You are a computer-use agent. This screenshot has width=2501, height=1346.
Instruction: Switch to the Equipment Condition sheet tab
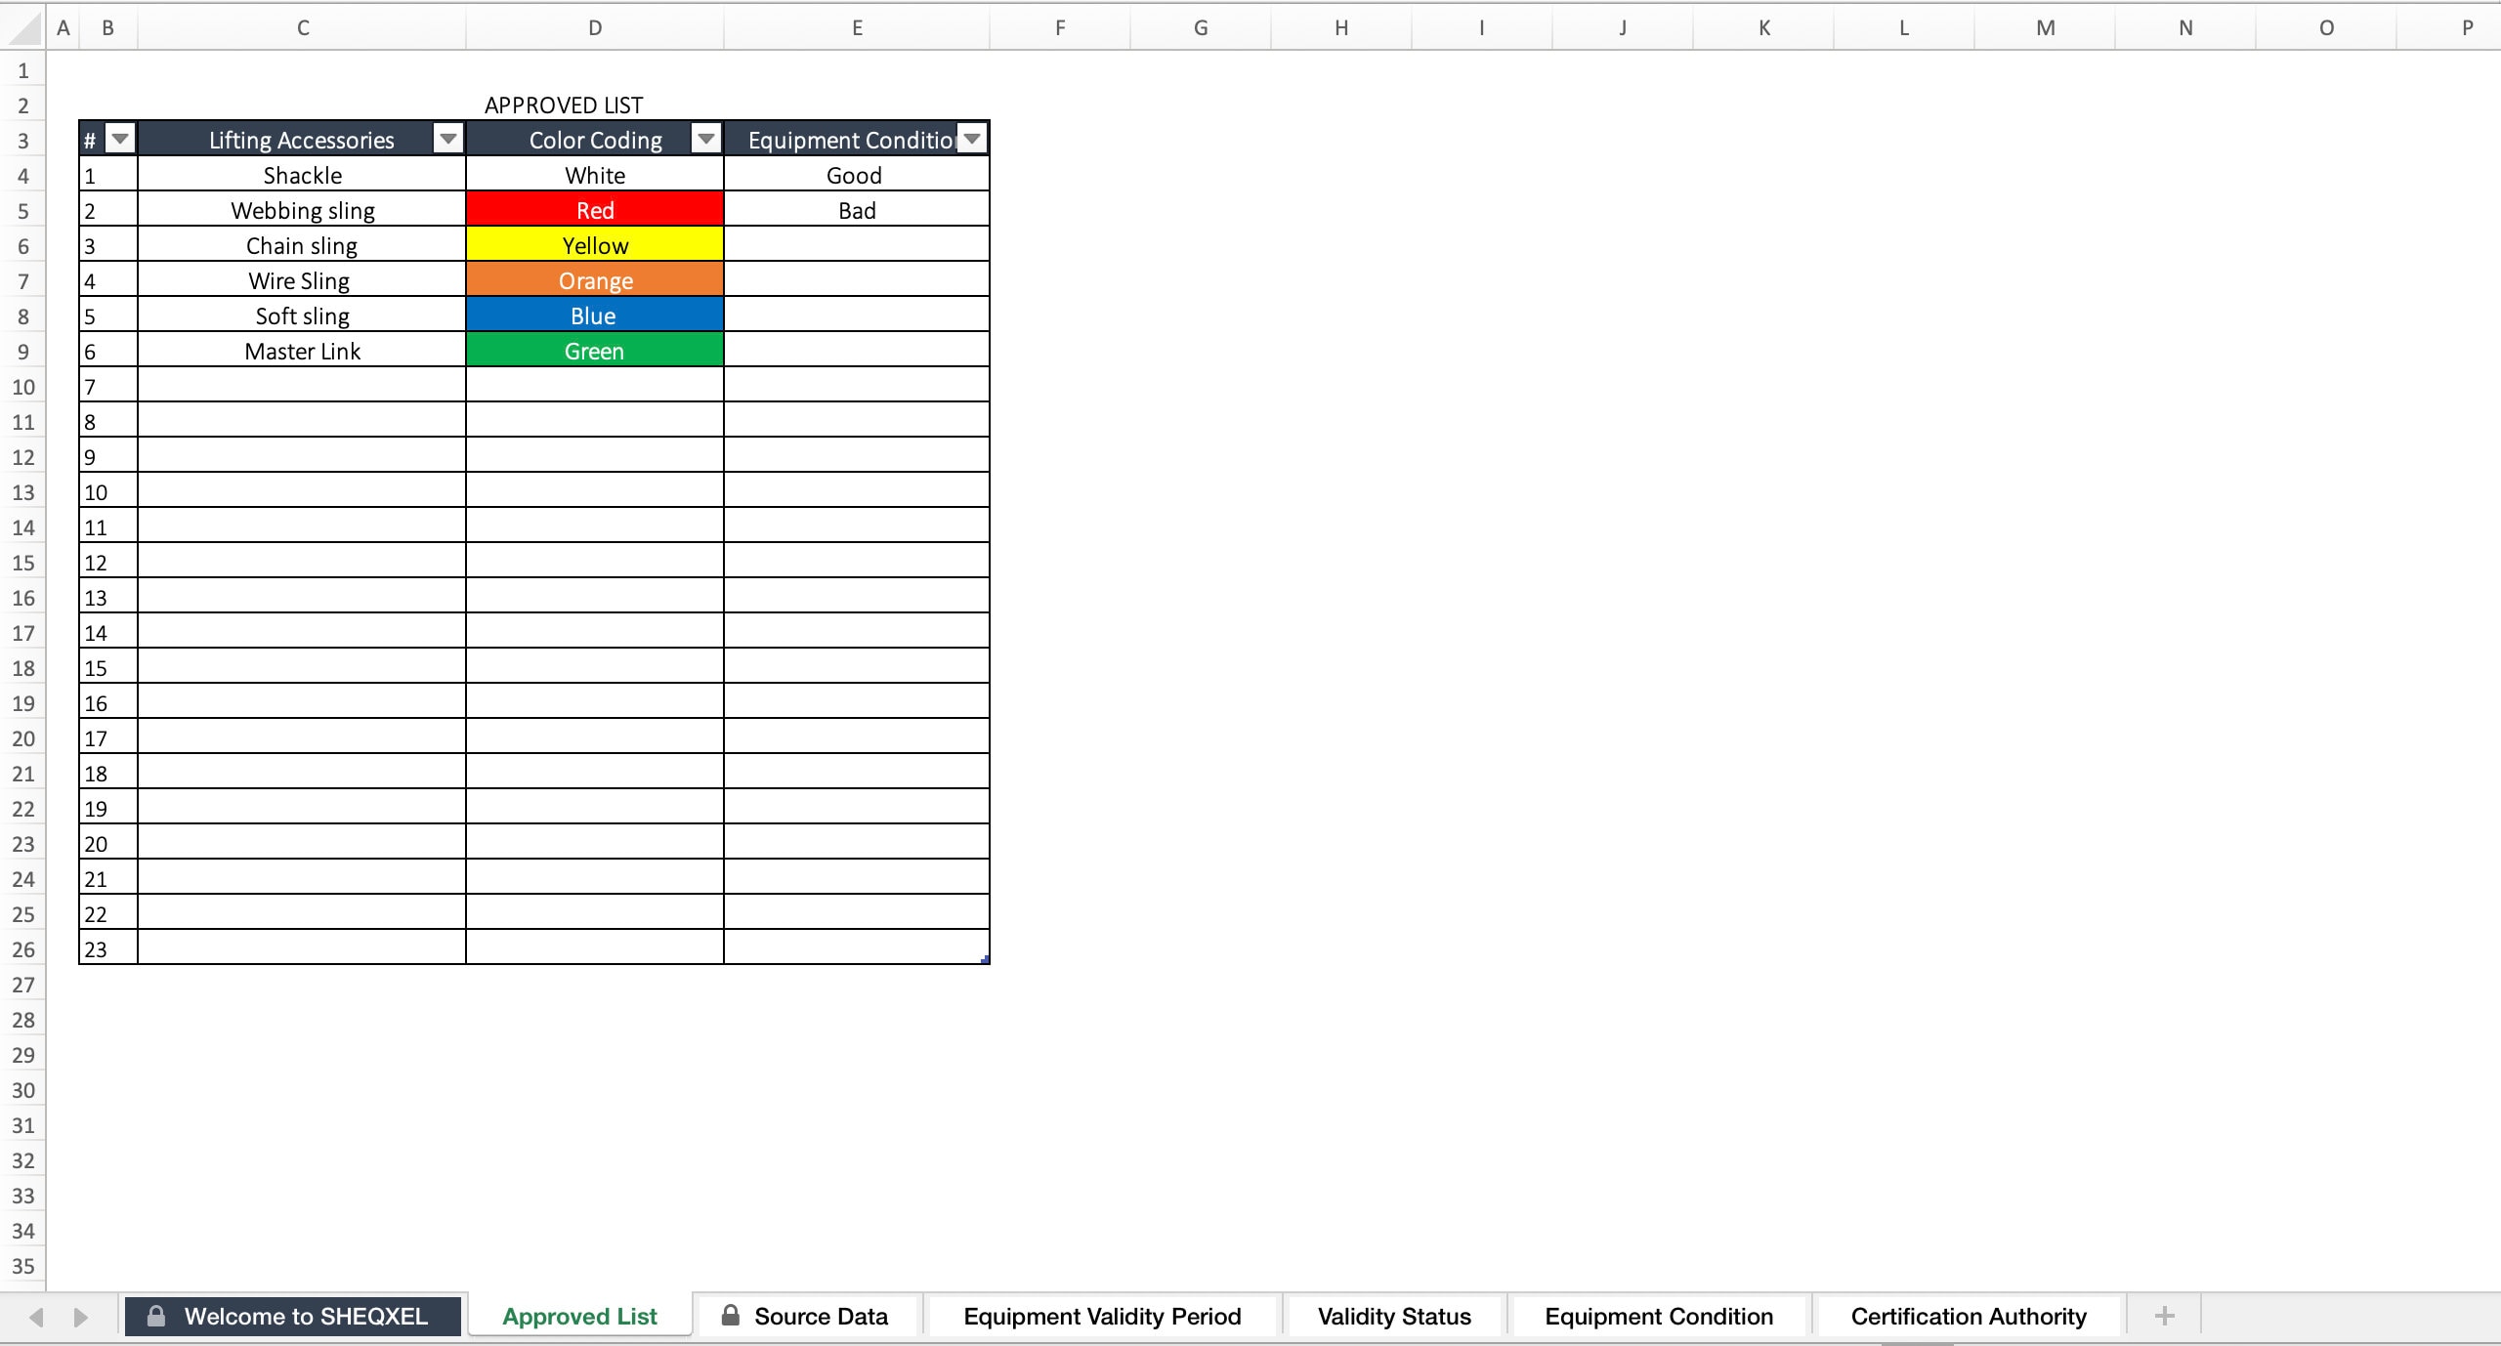pos(1658,1316)
